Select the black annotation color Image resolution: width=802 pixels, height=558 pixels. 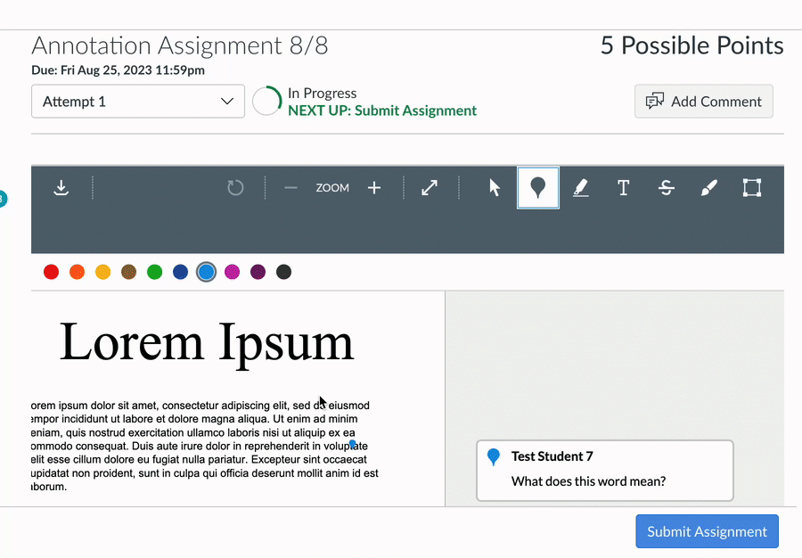(x=283, y=272)
